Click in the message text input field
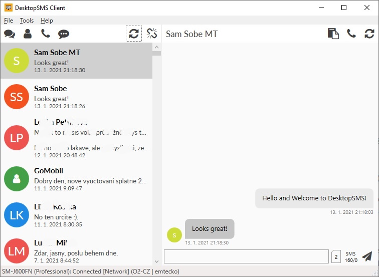 (x=246, y=256)
